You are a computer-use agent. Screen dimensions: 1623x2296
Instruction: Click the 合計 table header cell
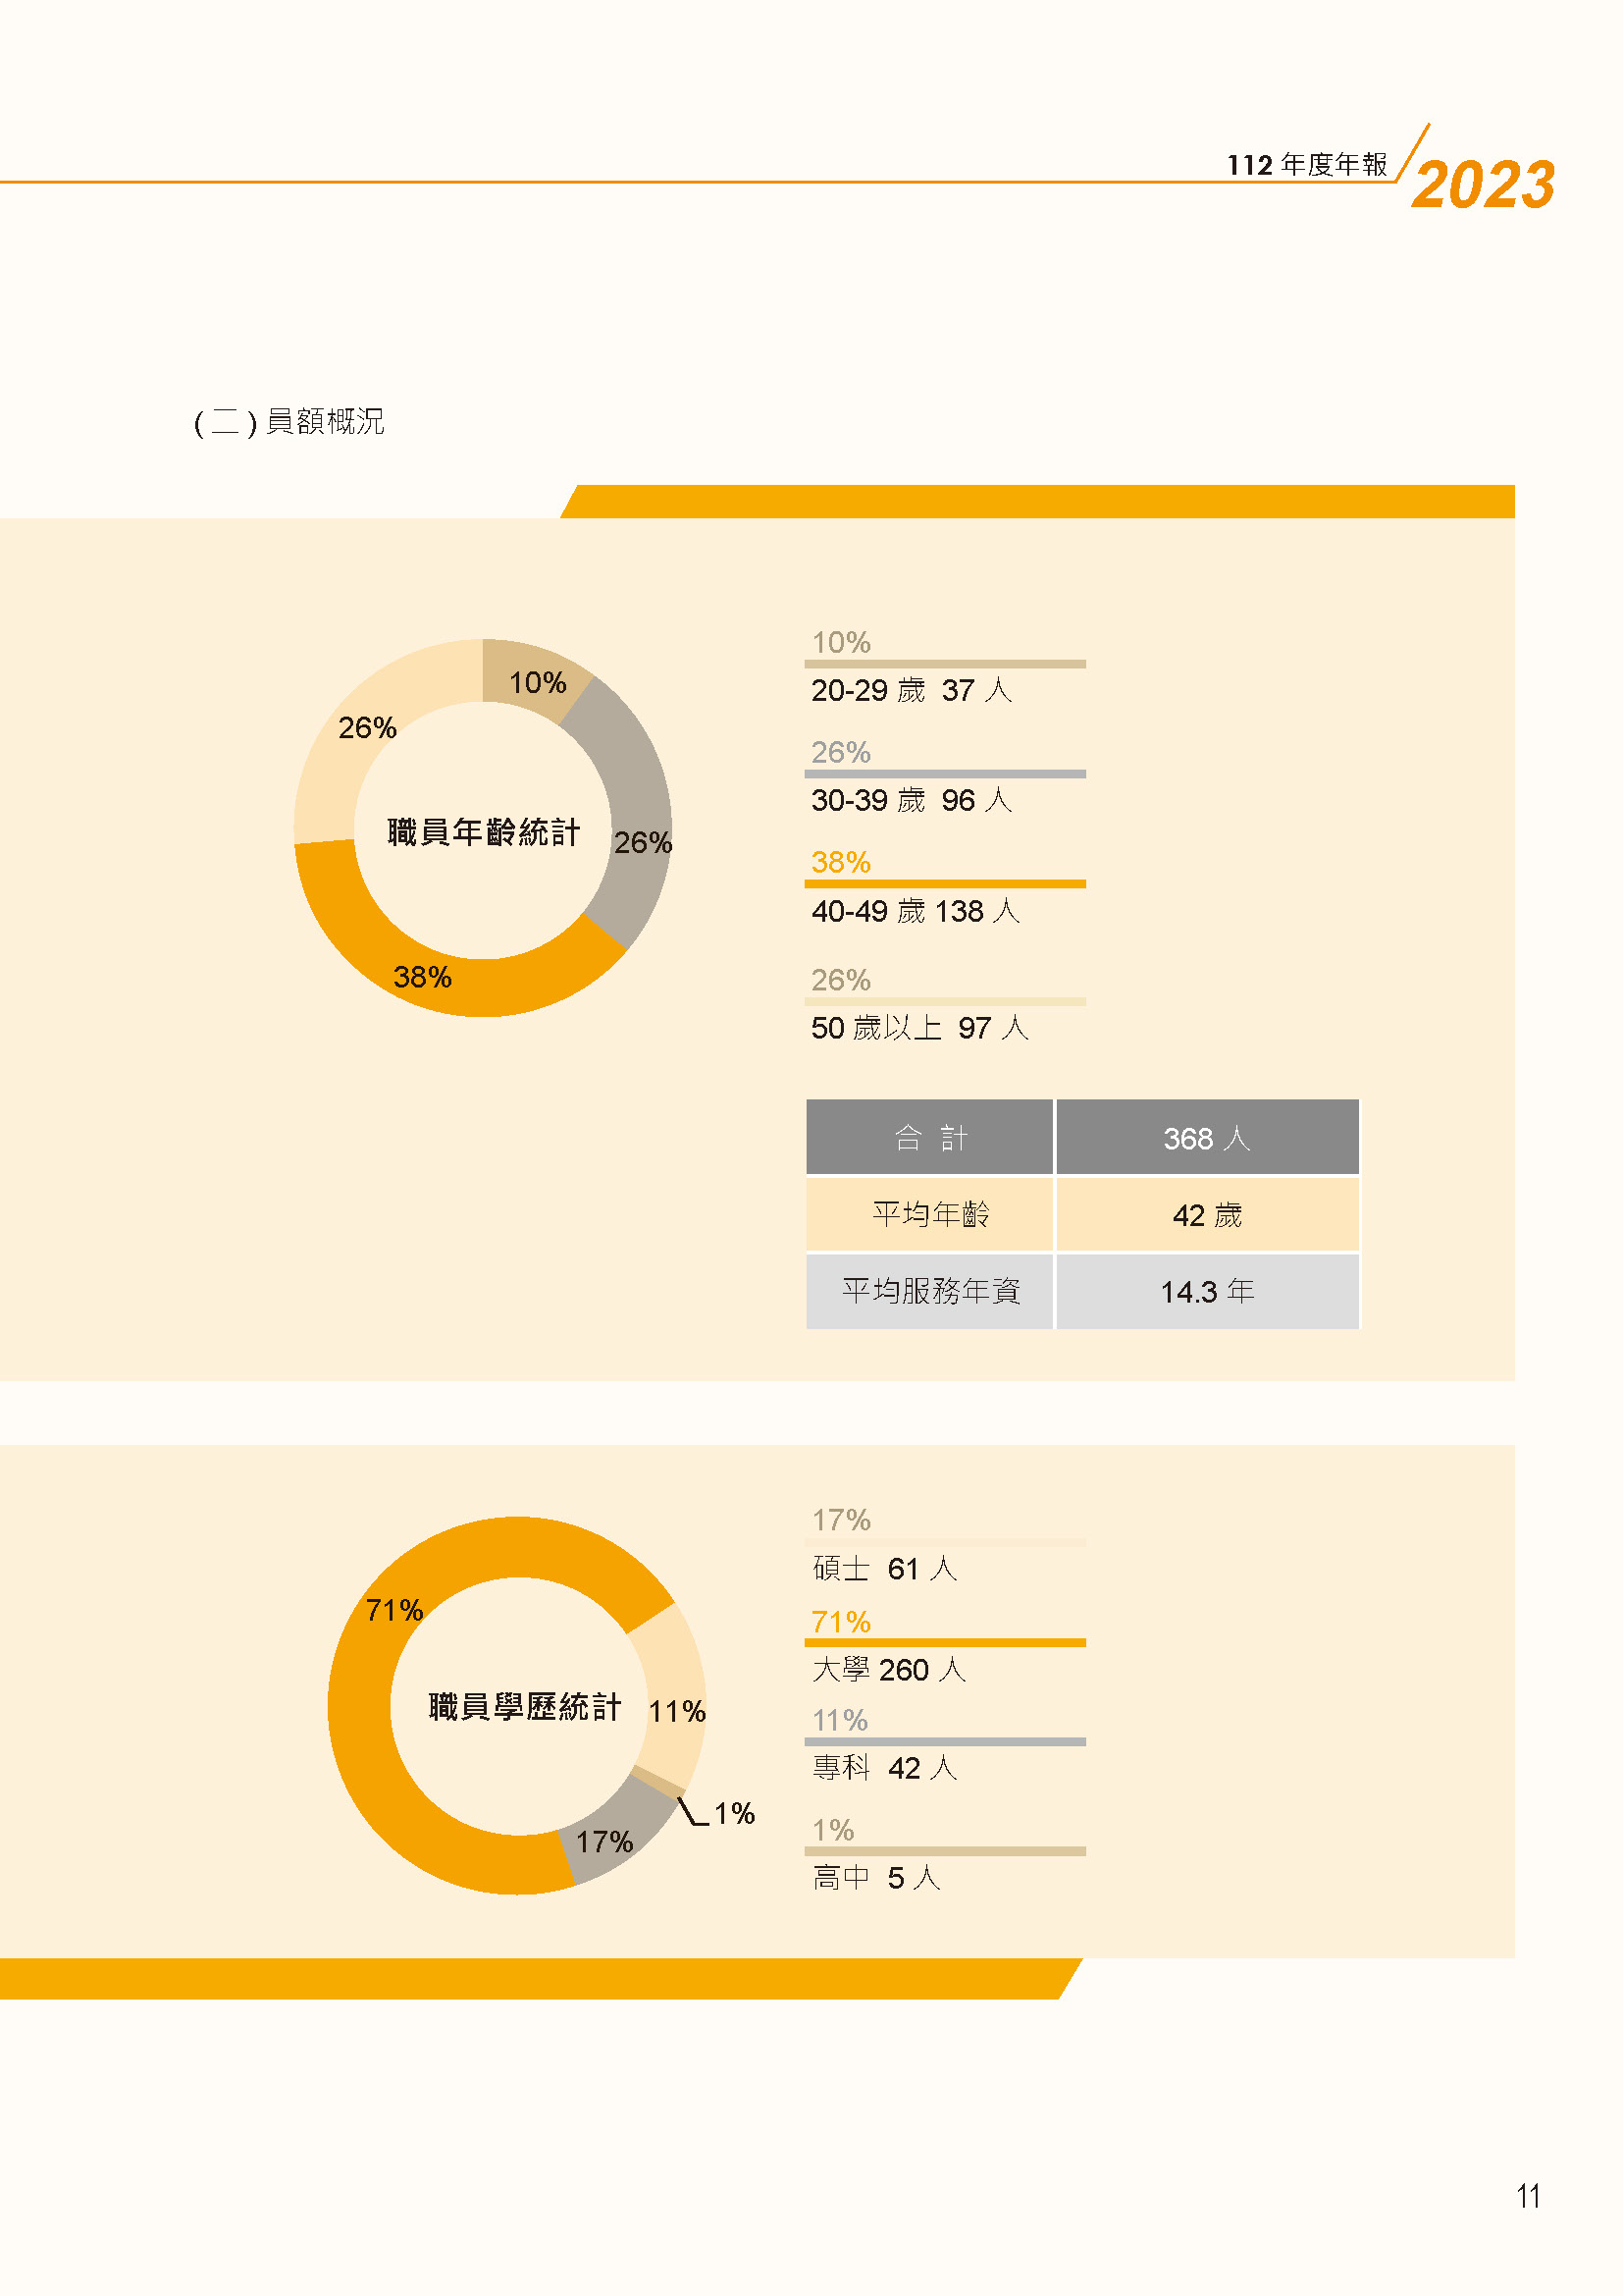[929, 1137]
